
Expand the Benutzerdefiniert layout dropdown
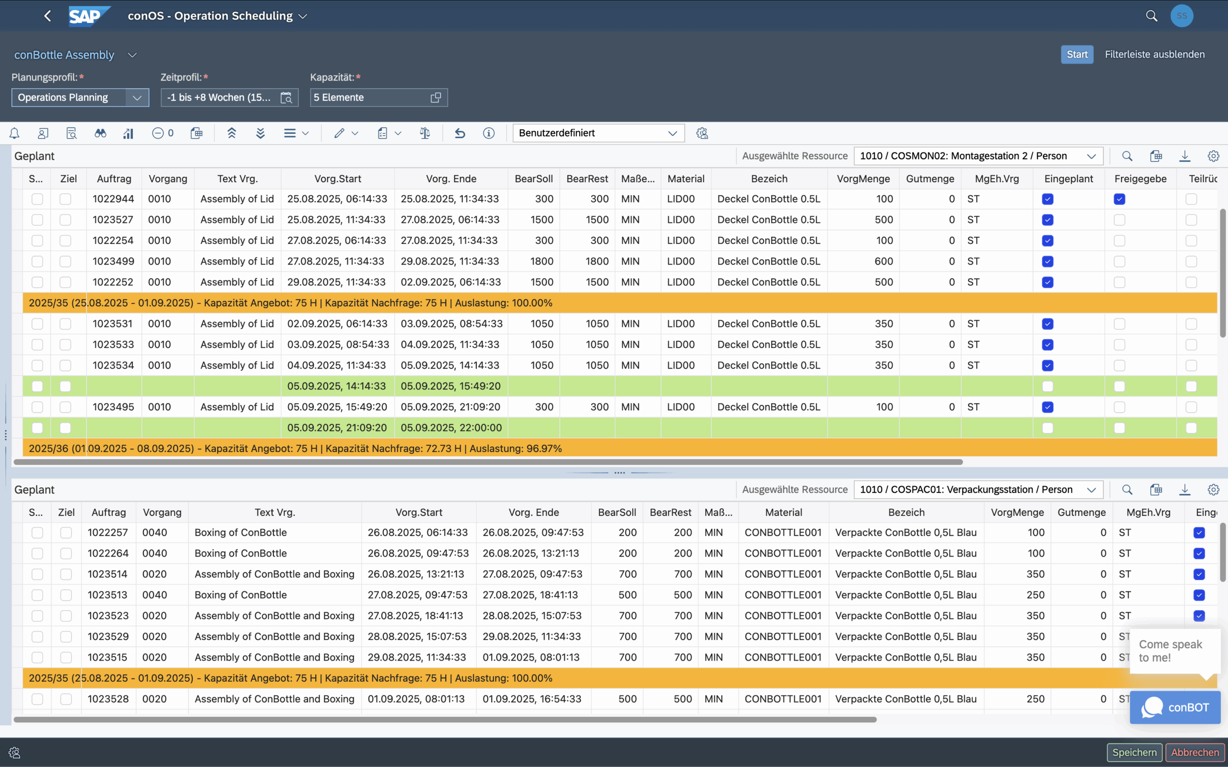point(672,133)
